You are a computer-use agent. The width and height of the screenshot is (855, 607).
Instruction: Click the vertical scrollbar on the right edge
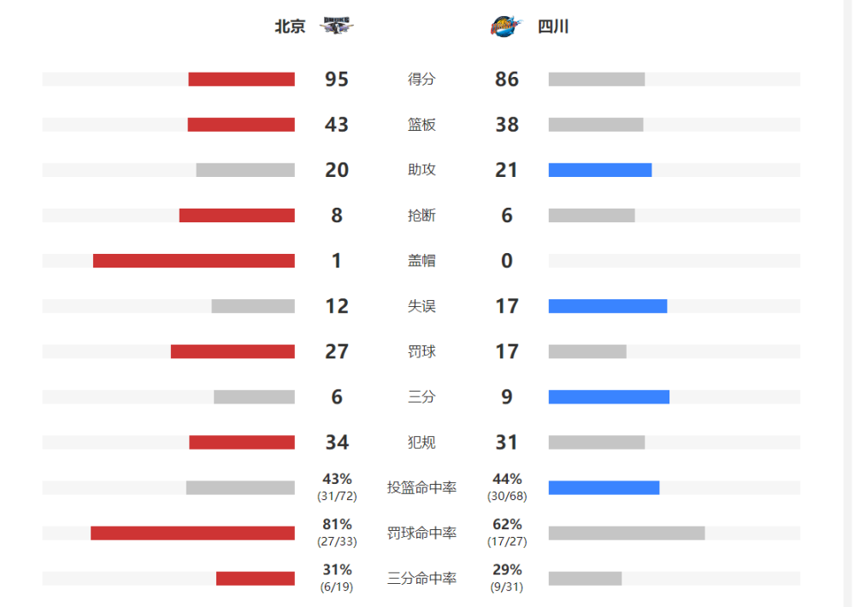(x=848, y=303)
